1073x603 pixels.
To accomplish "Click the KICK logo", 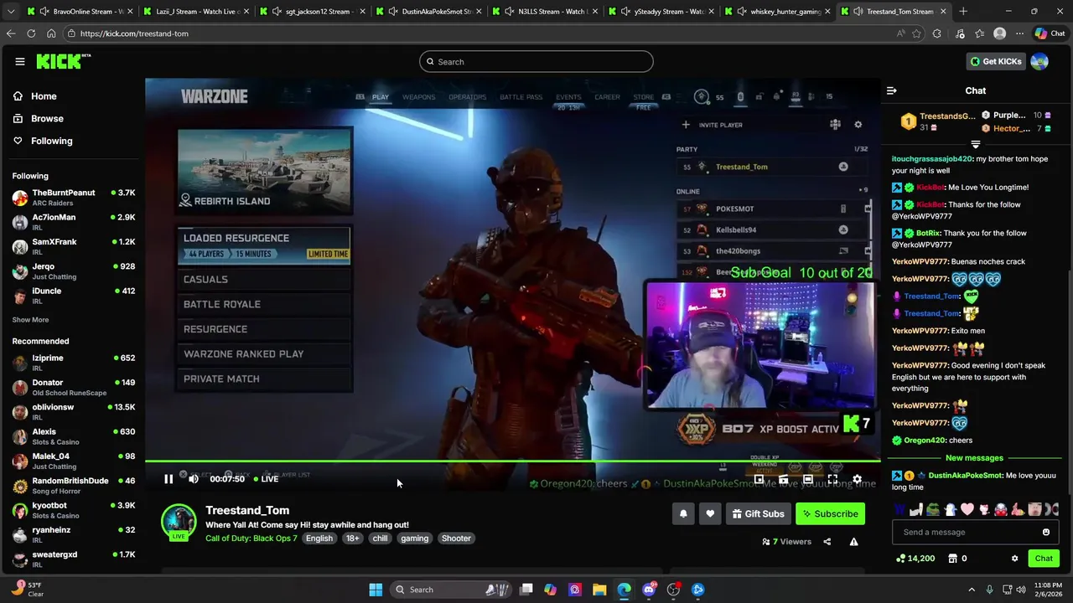I will (x=61, y=61).
